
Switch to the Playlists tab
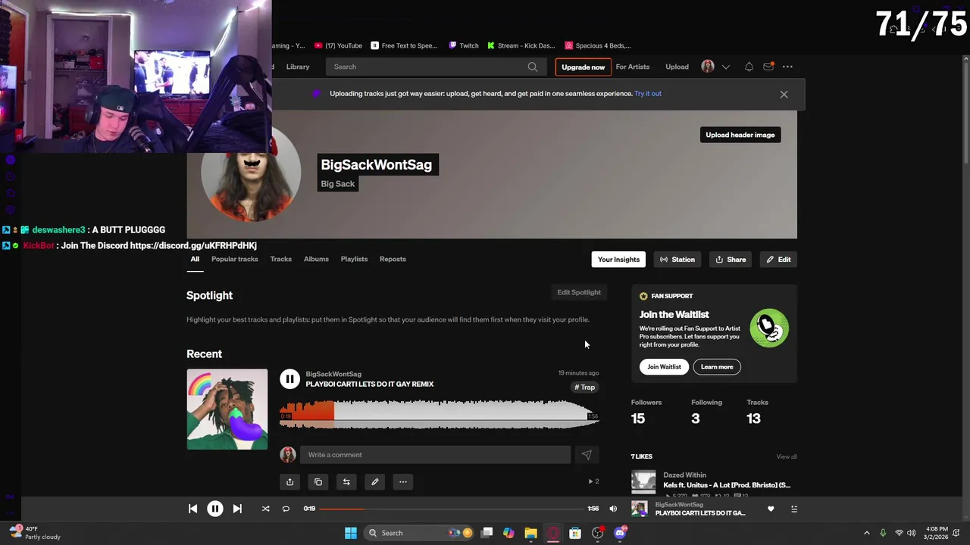click(354, 259)
